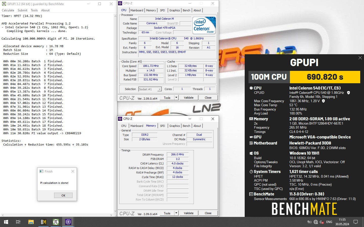Click the Finish dialog icon
364x227 pixels.
pos(41,171)
